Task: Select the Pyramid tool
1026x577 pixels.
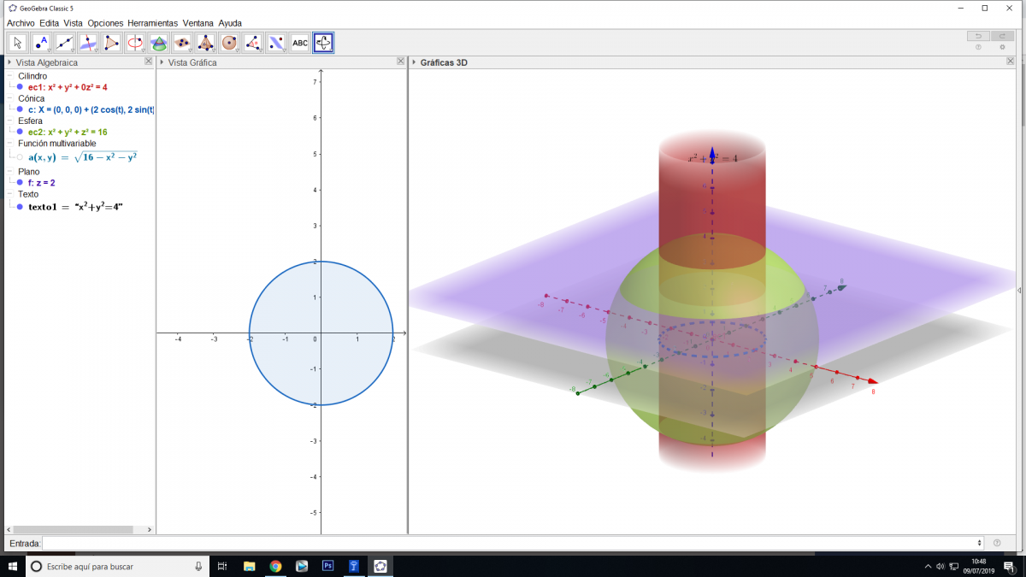Action: click(205, 42)
